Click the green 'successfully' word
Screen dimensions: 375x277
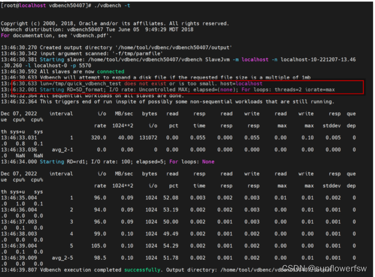coord(142,270)
